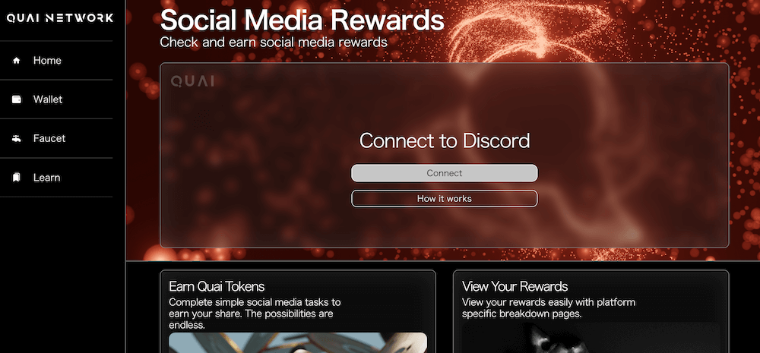Click the faded QUAI logo inside the Discord card

(x=192, y=81)
